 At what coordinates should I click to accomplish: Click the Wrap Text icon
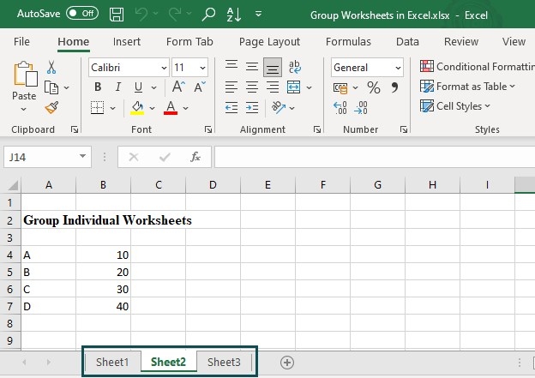pyautogui.click(x=295, y=67)
